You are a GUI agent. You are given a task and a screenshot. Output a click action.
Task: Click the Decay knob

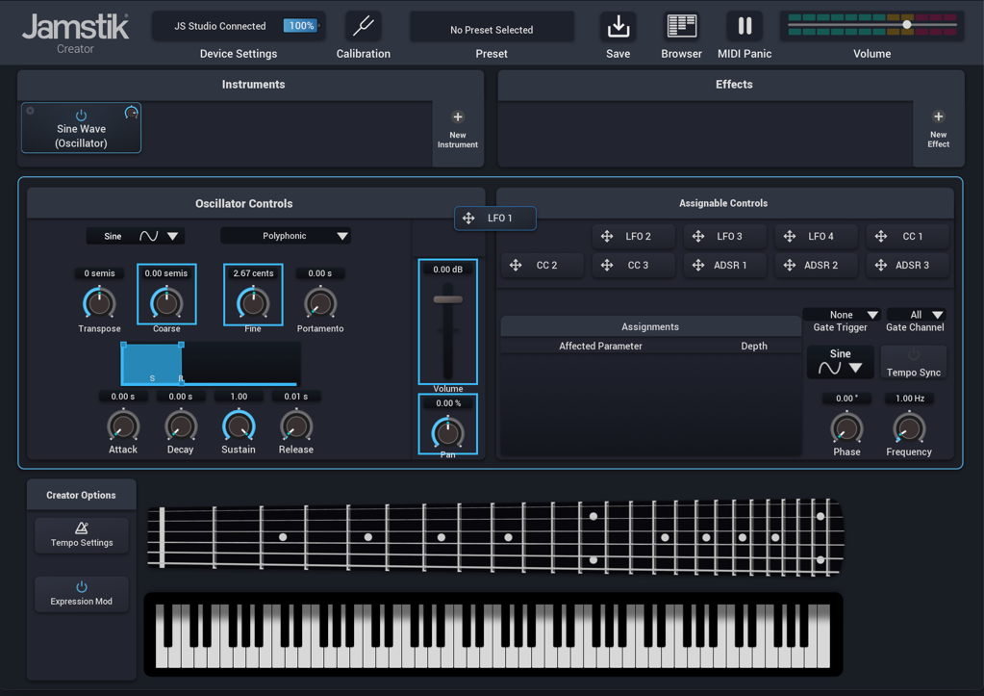pyautogui.click(x=181, y=425)
